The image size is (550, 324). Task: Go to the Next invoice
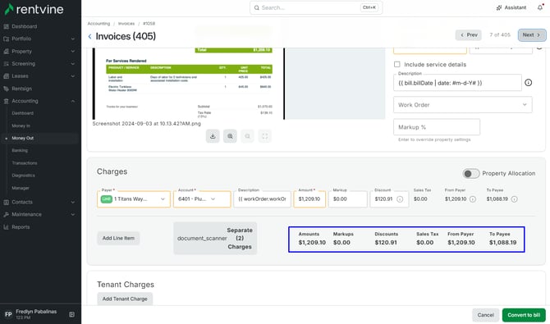point(532,35)
